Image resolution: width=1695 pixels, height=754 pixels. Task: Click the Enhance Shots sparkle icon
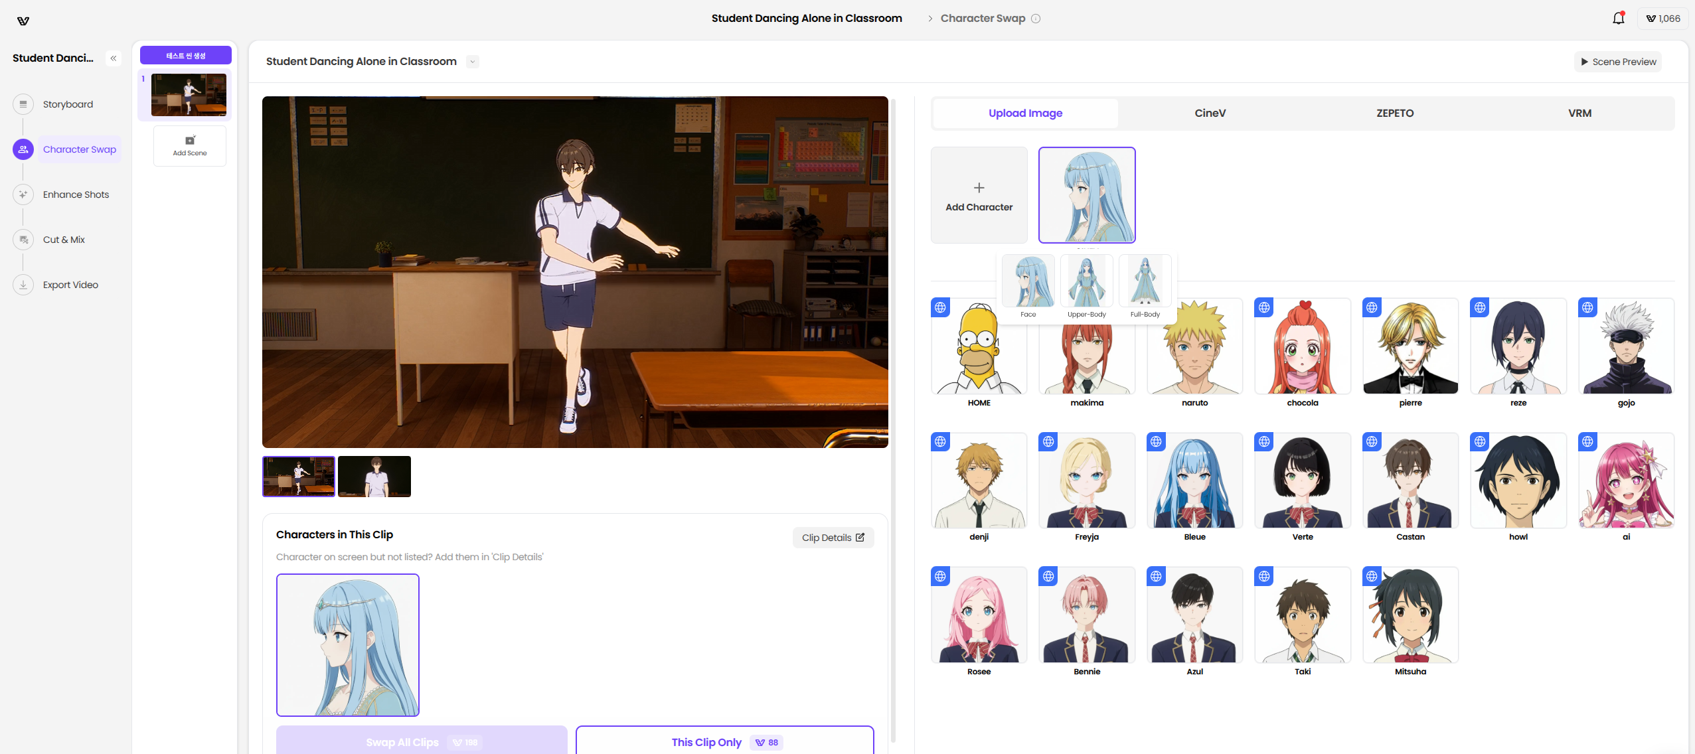point(23,194)
